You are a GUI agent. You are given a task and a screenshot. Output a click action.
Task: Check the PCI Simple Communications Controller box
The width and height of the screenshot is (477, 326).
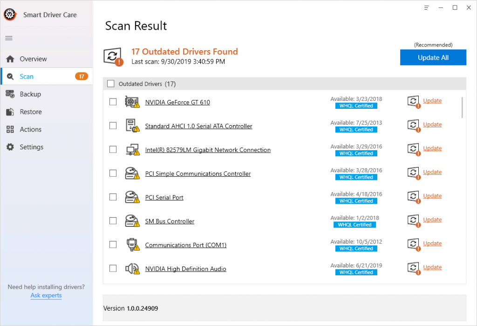coord(113,173)
